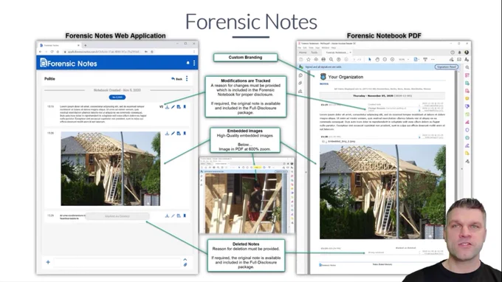Focus the new note text field
The width and height of the screenshot is (502, 282).
(x=117, y=263)
